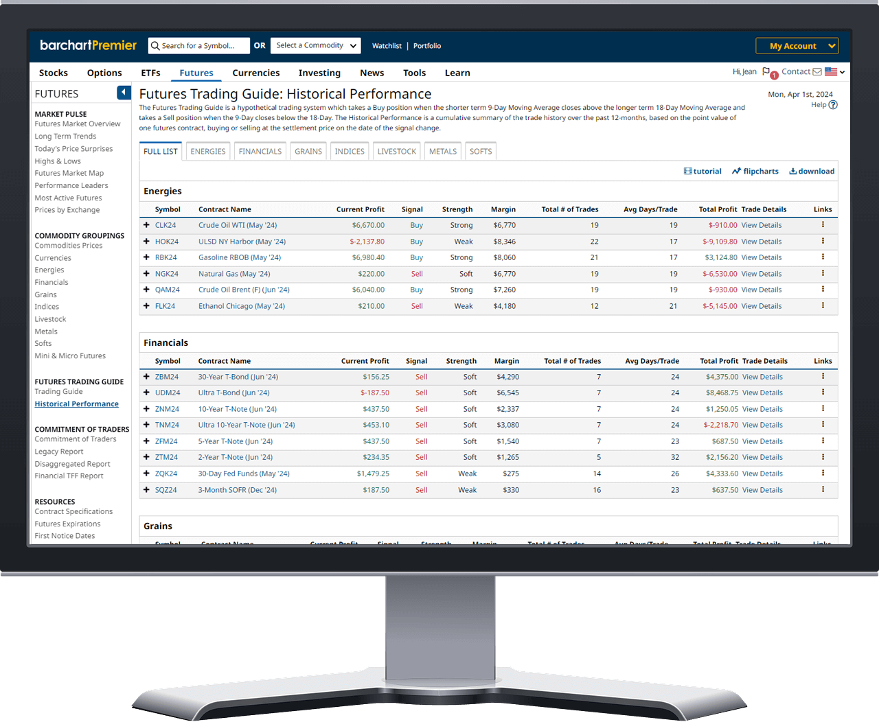Open links menu for ZNM24 row
The height and width of the screenshot is (722, 879).
pos(823,408)
